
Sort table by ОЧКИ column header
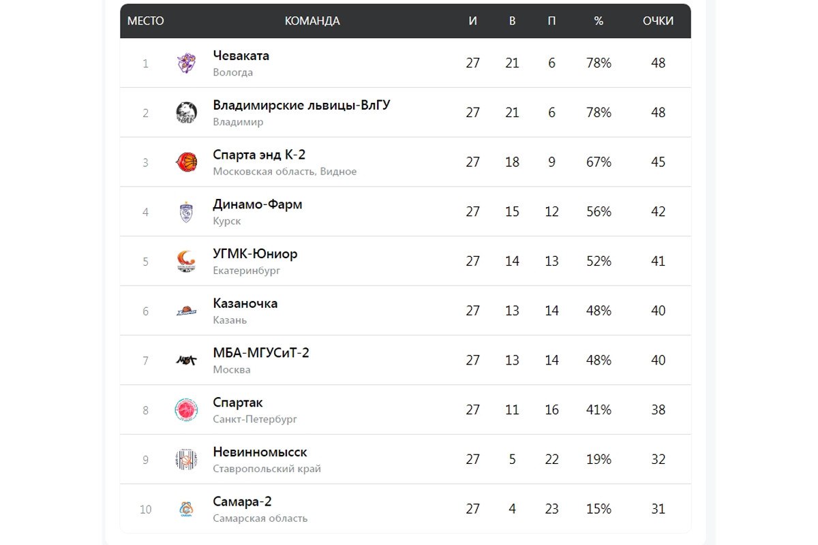[x=658, y=21]
